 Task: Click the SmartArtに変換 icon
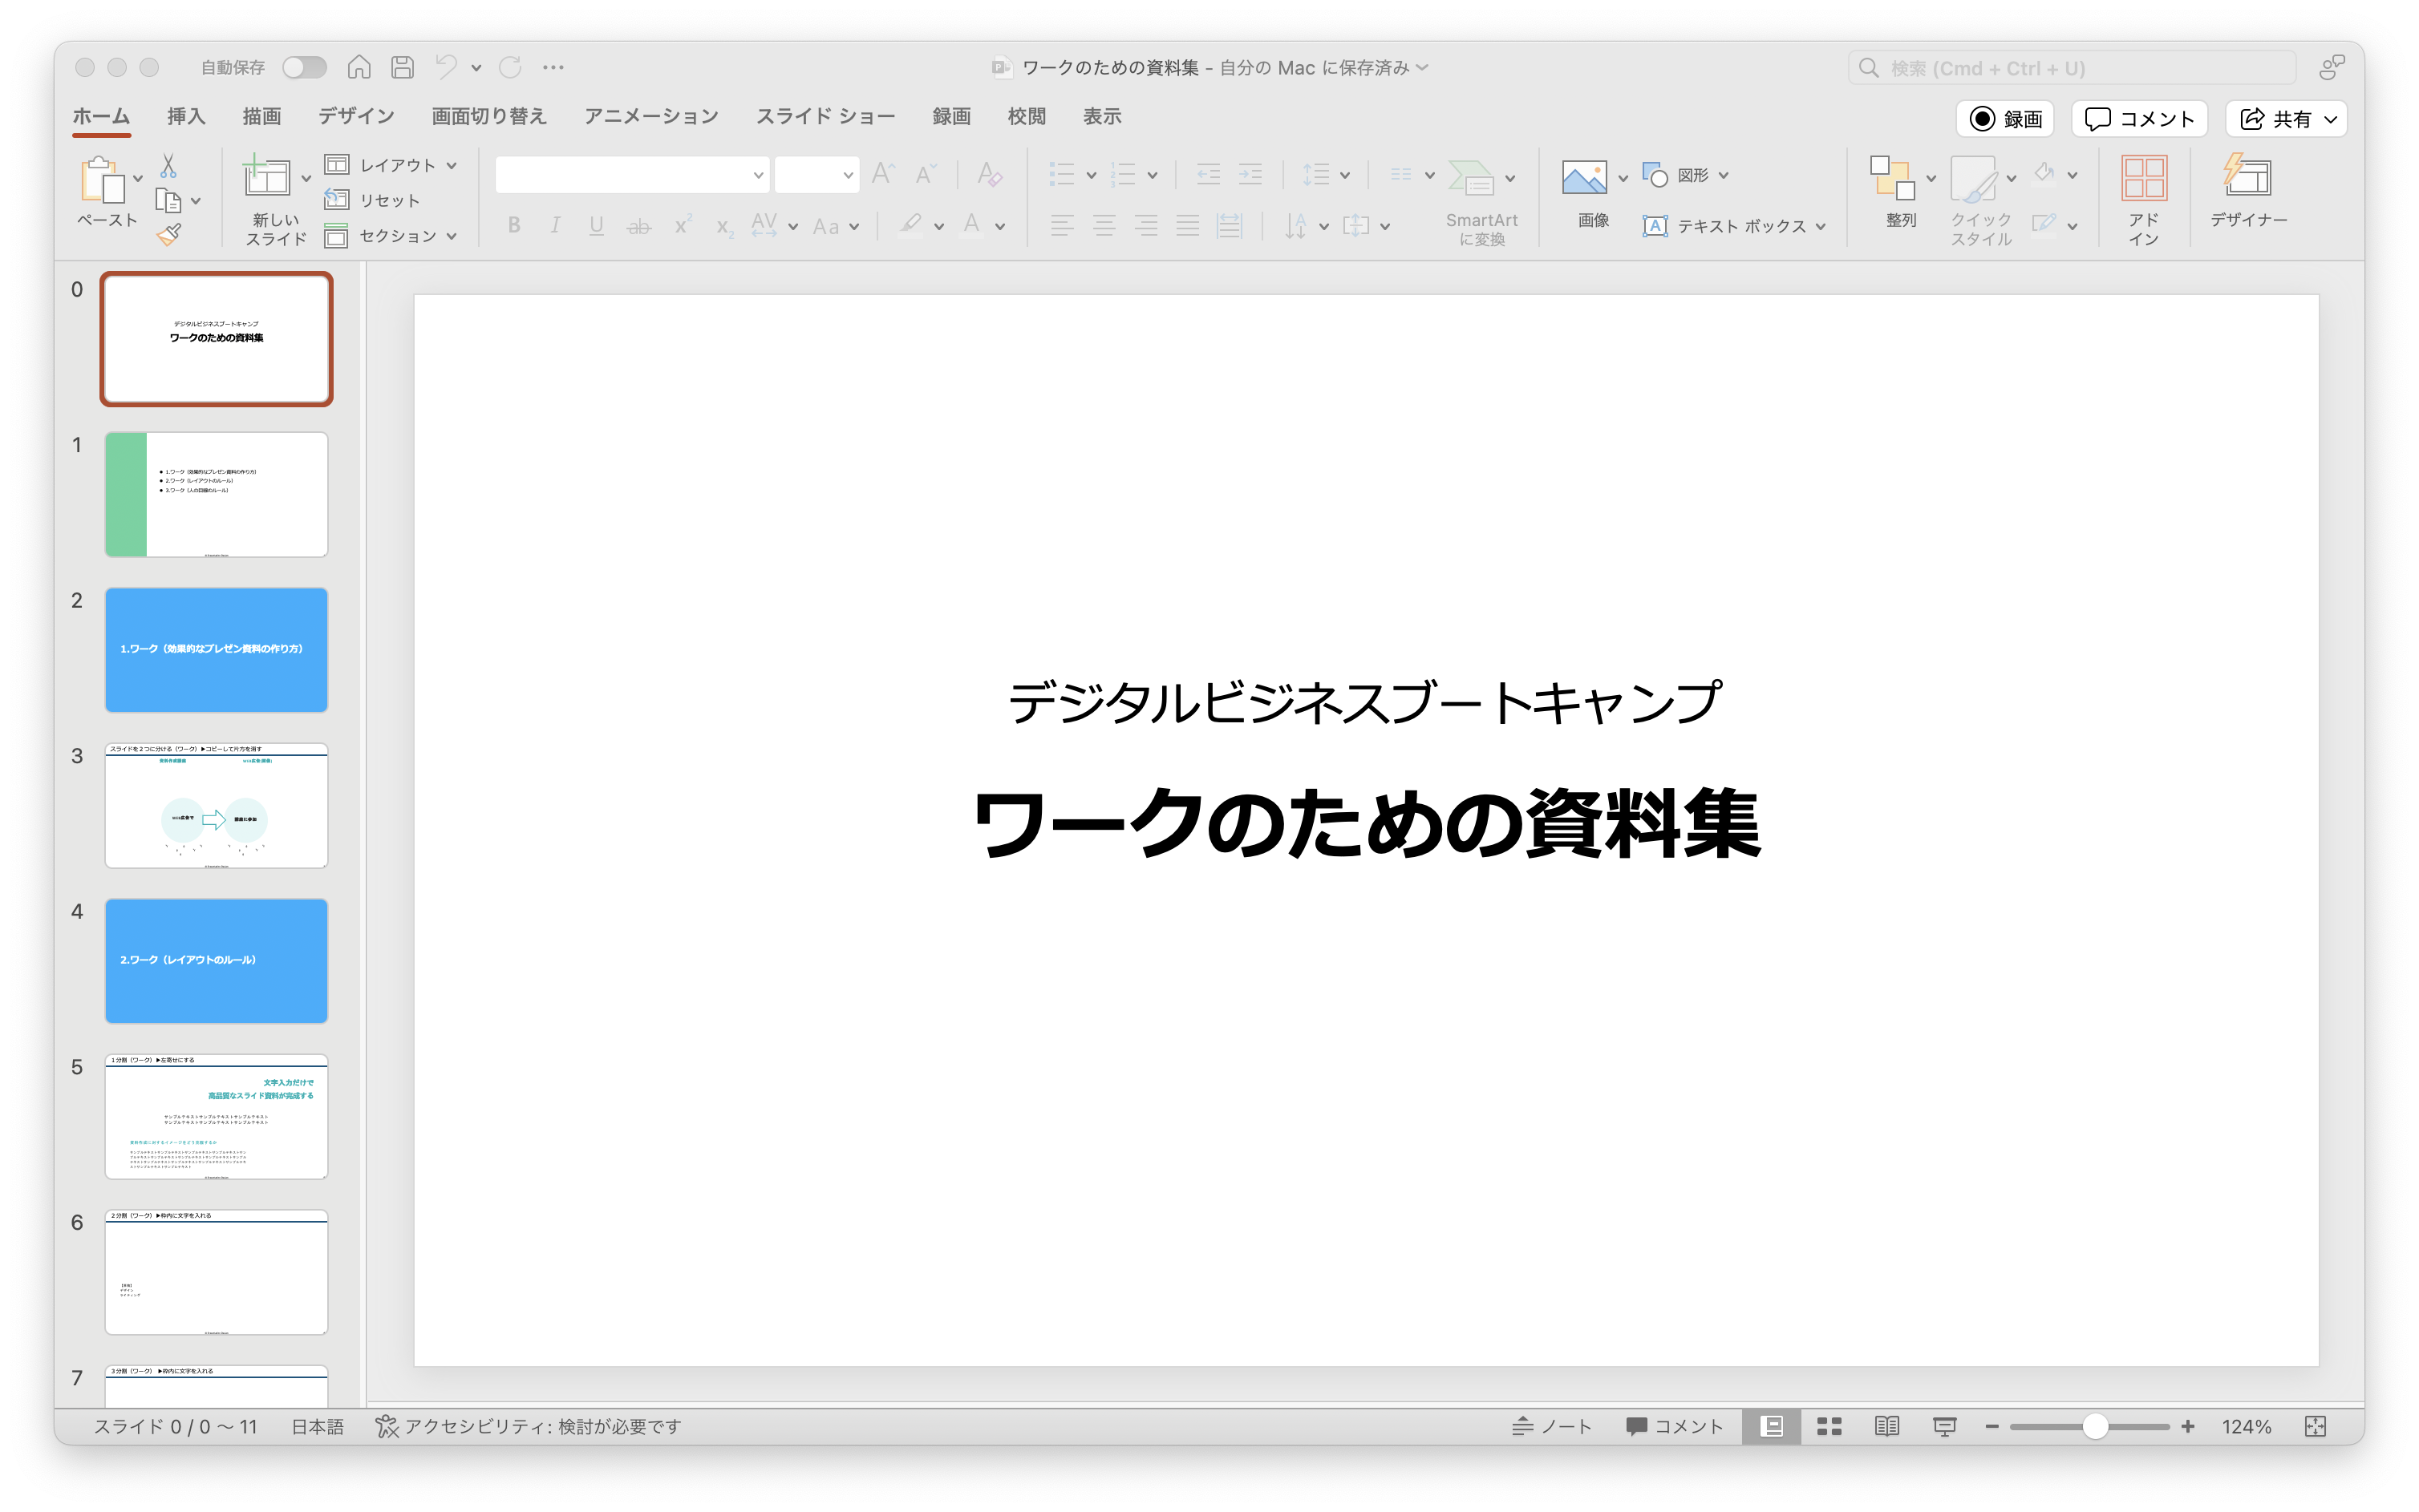point(1472,178)
